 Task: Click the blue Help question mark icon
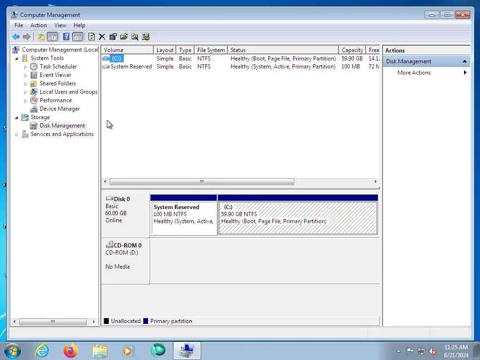(66, 37)
